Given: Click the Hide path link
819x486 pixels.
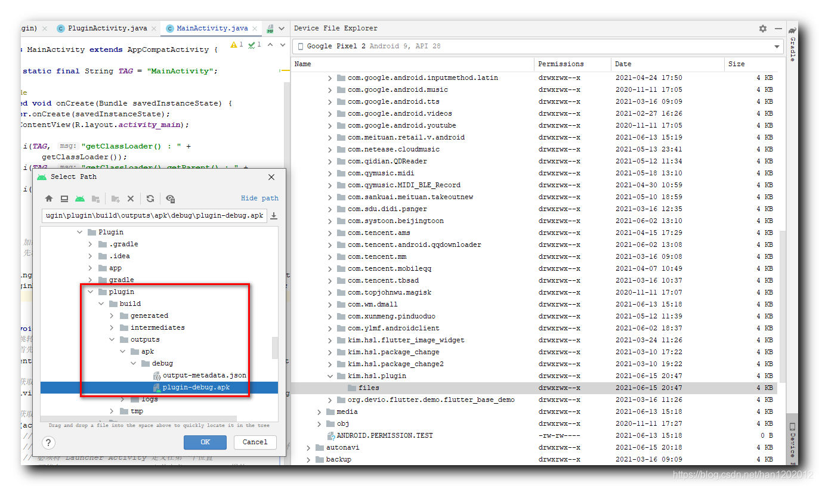Looking at the screenshot, I should (x=259, y=198).
